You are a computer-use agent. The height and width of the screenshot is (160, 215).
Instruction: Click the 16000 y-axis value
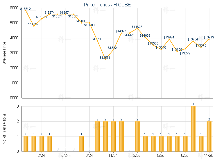[x=13, y=8]
